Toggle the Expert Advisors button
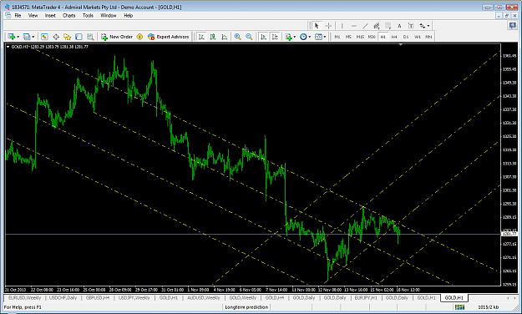Image resolution: width=522 pixels, height=314 pixels. [168, 37]
